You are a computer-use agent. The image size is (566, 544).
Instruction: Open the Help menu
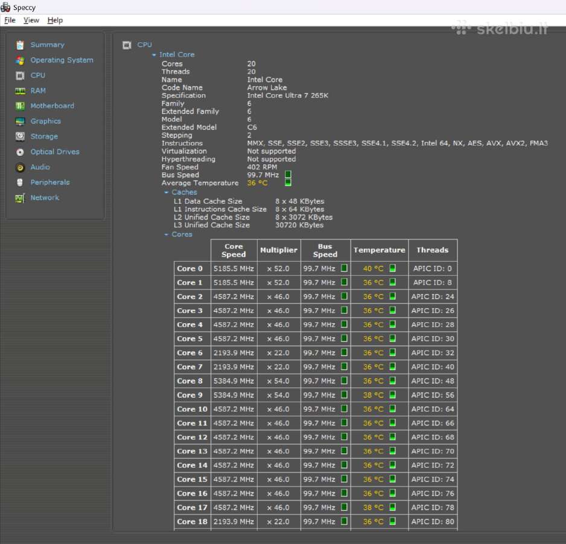click(x=56, y=21)
